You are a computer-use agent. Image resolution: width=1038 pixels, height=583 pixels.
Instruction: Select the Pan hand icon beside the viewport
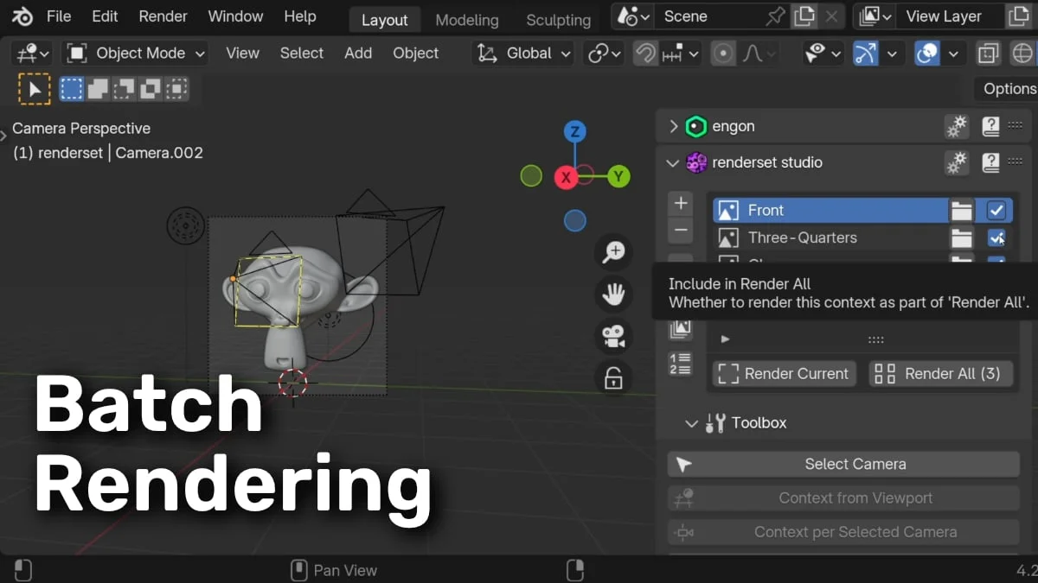click(613, 294)
